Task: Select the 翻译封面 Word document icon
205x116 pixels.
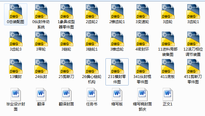Action: pyautogui.click(x=66, y=94)
